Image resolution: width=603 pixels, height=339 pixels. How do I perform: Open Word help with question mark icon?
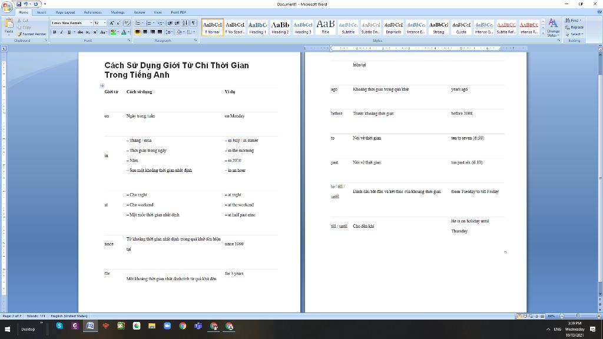(599, 12)
